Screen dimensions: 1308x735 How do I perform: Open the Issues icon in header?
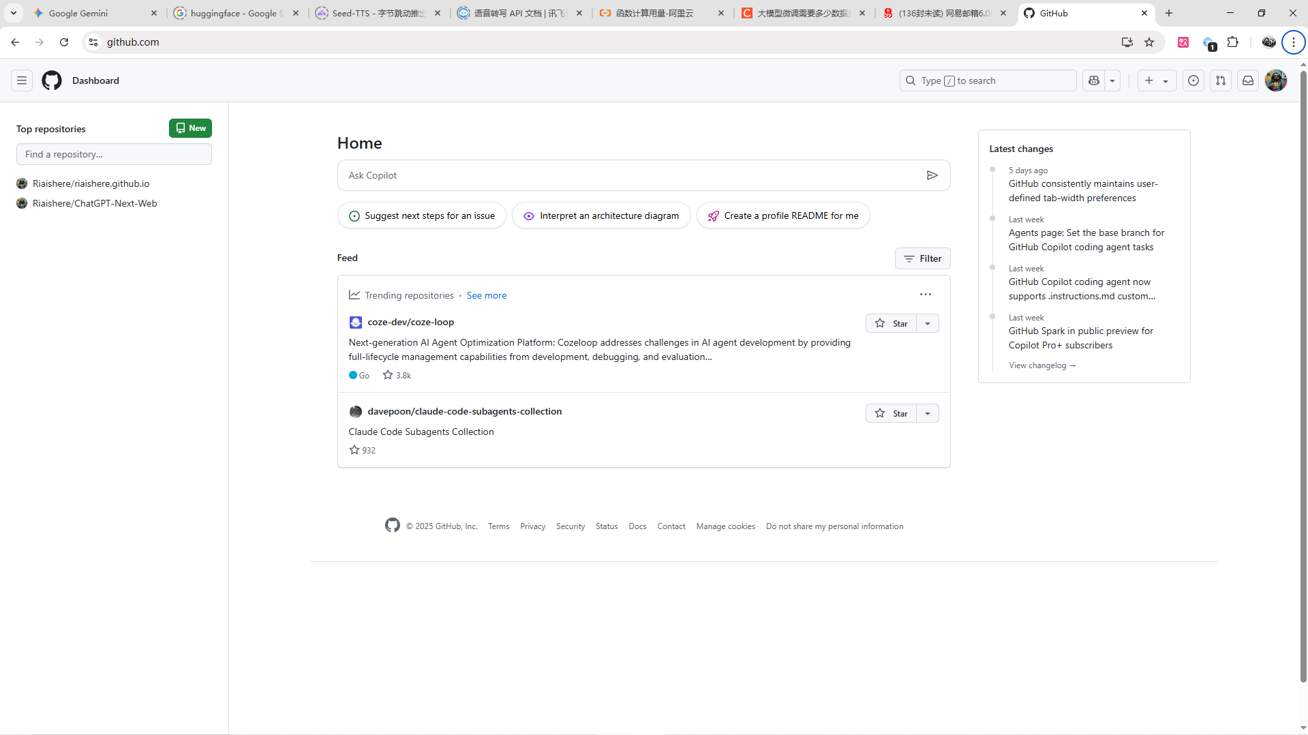pos(1193,80)
